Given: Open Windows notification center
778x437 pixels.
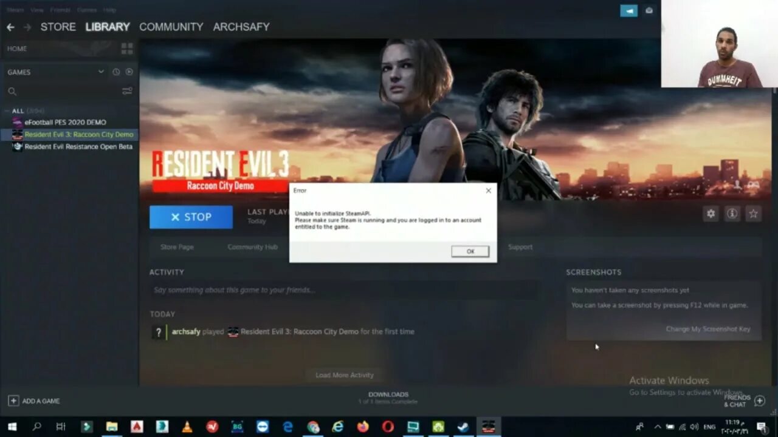Looking at the screenshot, I should pos(762,427).
